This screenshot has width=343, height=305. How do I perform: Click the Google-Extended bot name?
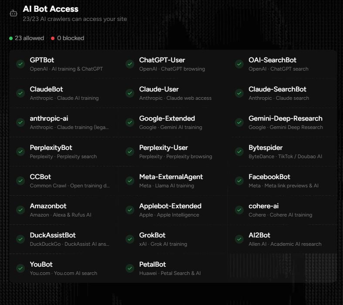(x=167, y=119)
